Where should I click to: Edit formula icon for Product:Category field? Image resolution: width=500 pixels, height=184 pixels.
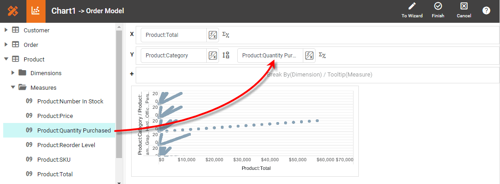click(213, 56)
